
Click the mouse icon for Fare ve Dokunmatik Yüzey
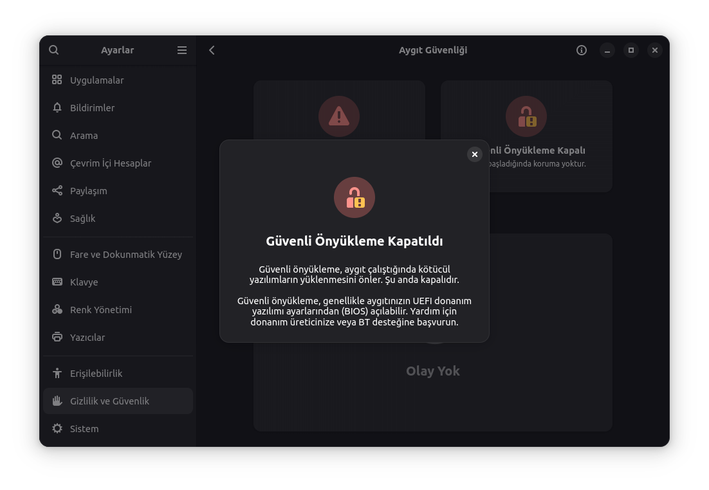[57, 255]
